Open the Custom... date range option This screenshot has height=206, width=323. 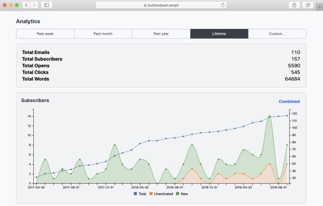(x=277, y=34)
